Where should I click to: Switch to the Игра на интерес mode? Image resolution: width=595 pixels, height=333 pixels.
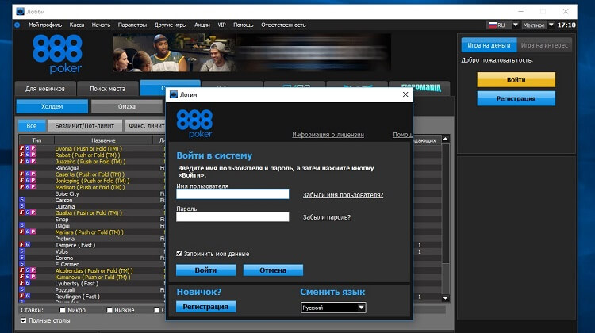[544, 45]
